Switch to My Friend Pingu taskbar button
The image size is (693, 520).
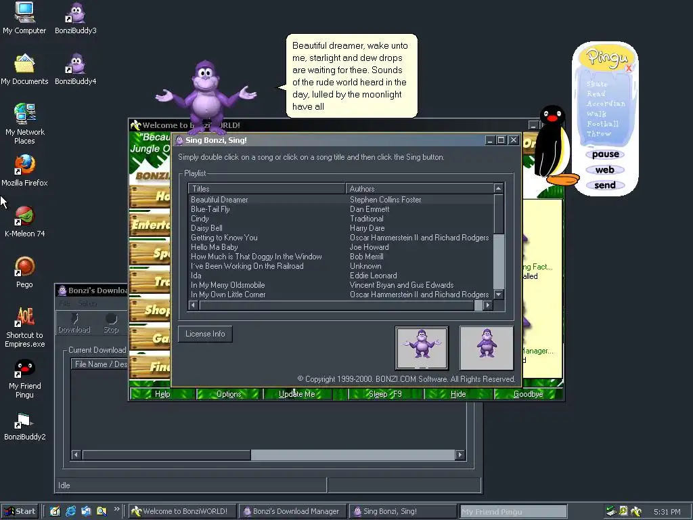[x=513, y=511]
